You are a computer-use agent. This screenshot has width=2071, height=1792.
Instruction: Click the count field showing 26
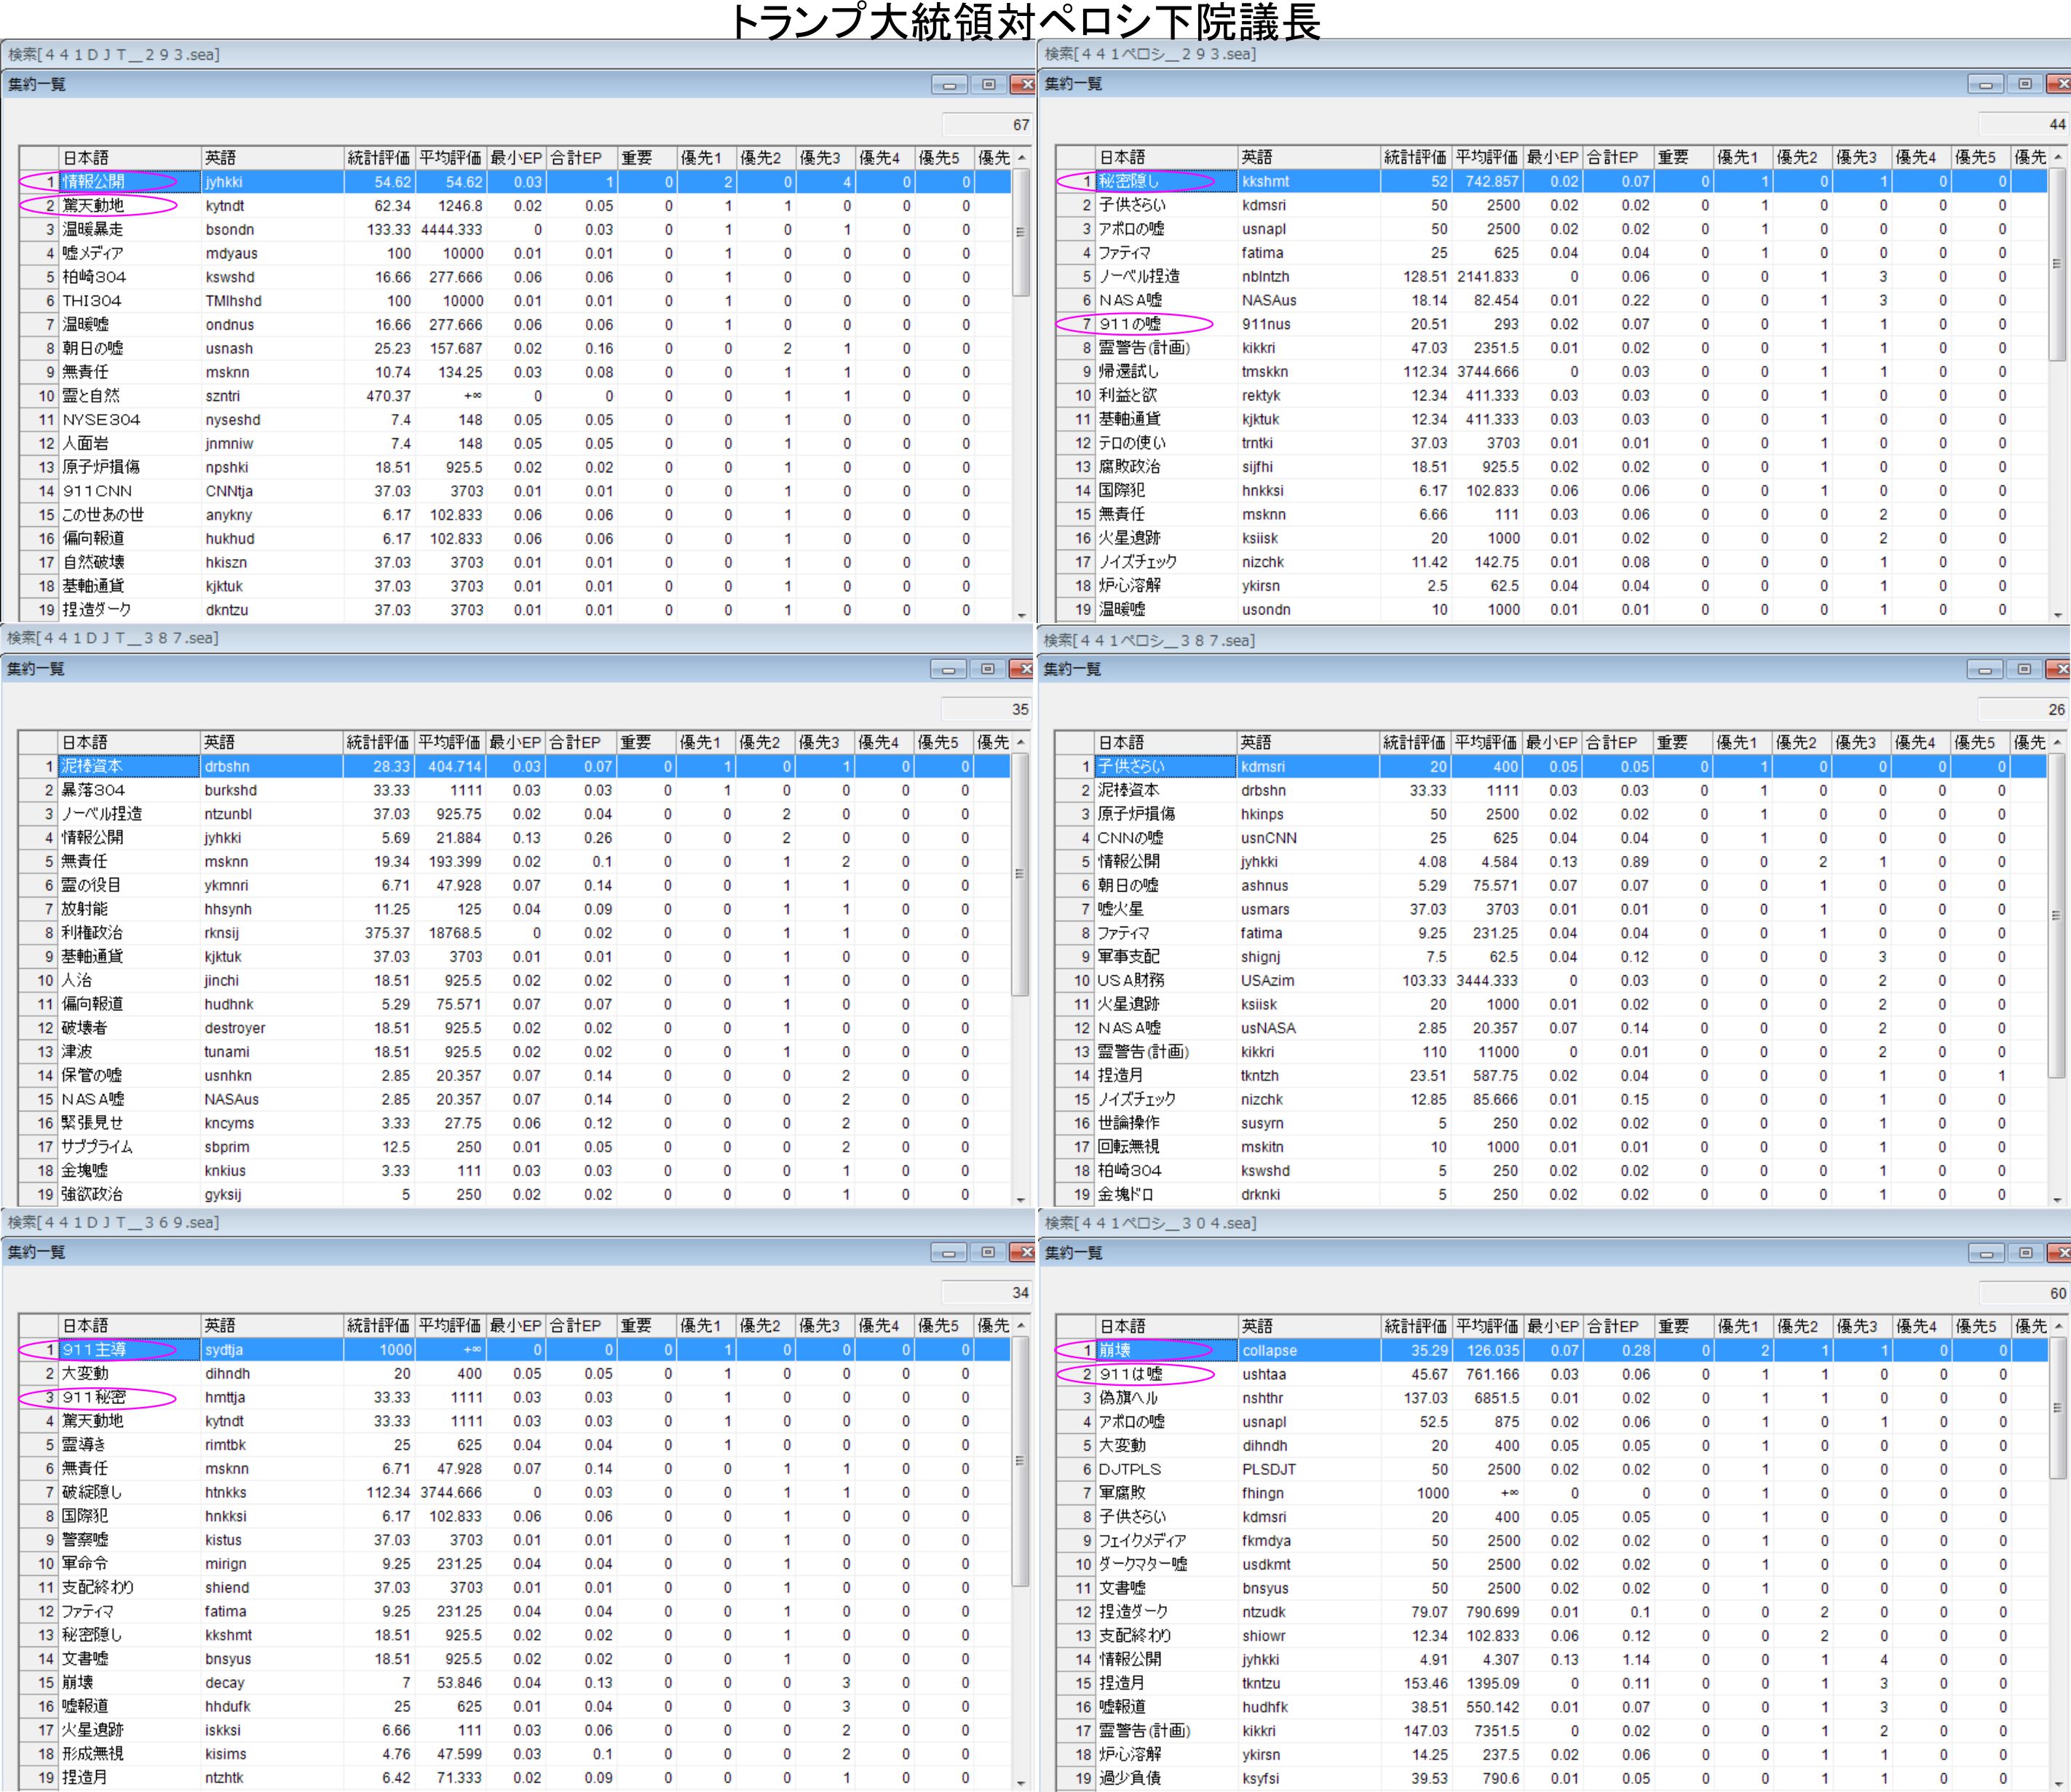pyautogui.click(x=2022, y=710)
